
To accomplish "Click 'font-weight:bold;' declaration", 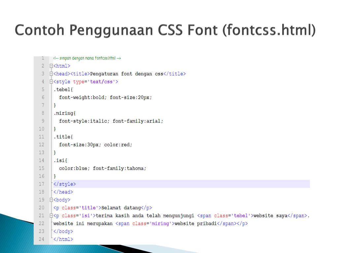I will point(83,98).
